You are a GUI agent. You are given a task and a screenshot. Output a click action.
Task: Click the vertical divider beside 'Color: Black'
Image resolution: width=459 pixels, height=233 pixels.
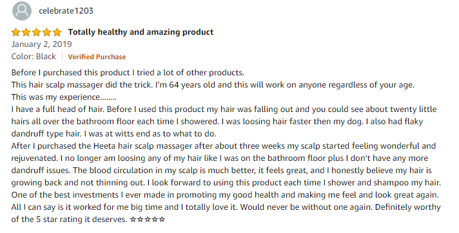point(63,57)
